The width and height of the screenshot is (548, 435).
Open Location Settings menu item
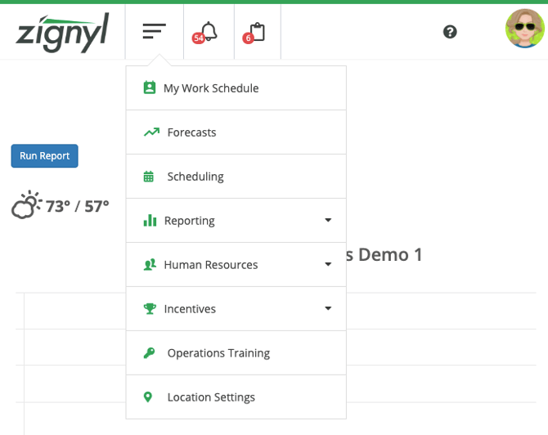point(211,397)
